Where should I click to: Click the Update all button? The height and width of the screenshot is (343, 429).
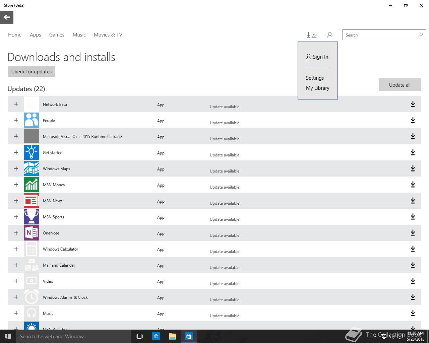[x=400, y=85]
